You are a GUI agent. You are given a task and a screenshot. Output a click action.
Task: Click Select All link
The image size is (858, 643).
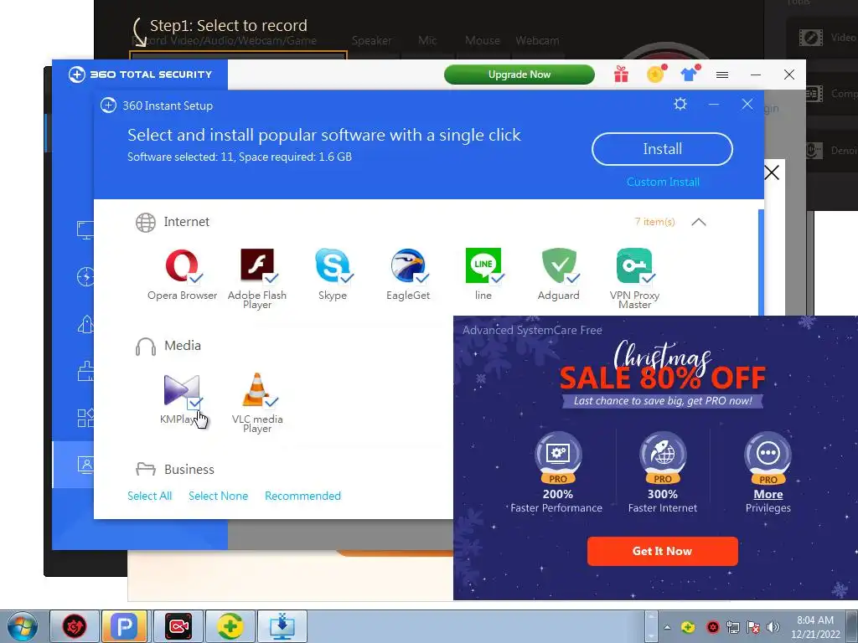(x=149, y=496)
